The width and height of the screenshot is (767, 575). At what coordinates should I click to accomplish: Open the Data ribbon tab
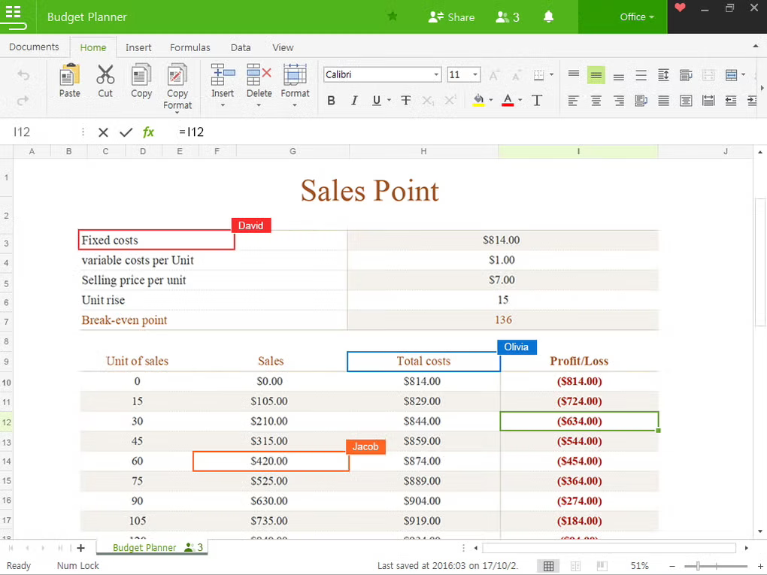241,47
